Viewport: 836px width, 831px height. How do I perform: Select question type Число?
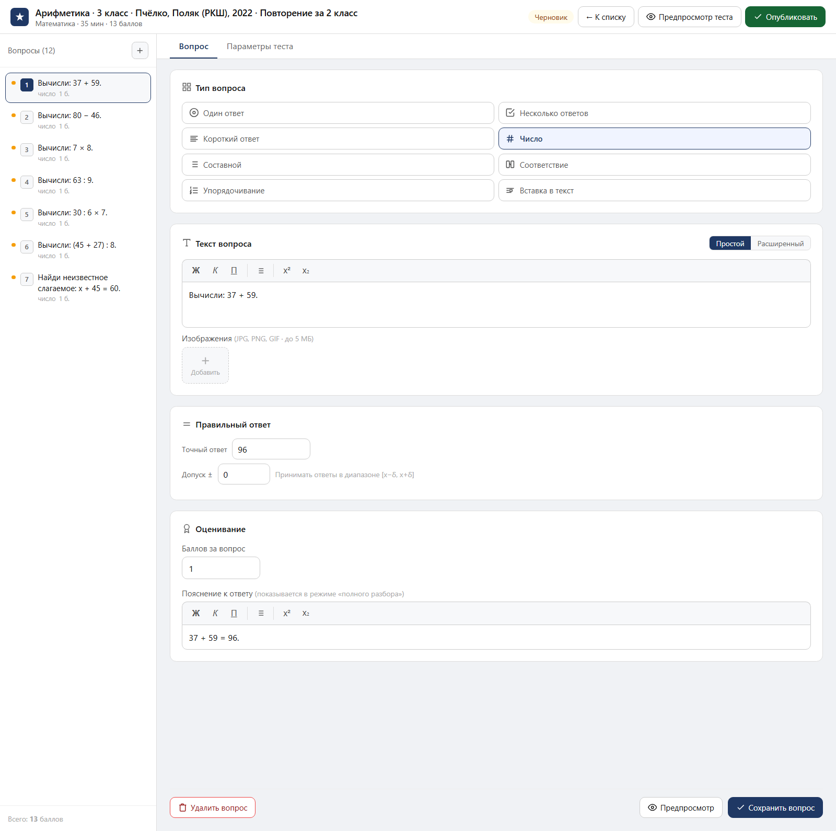(655, 139)
